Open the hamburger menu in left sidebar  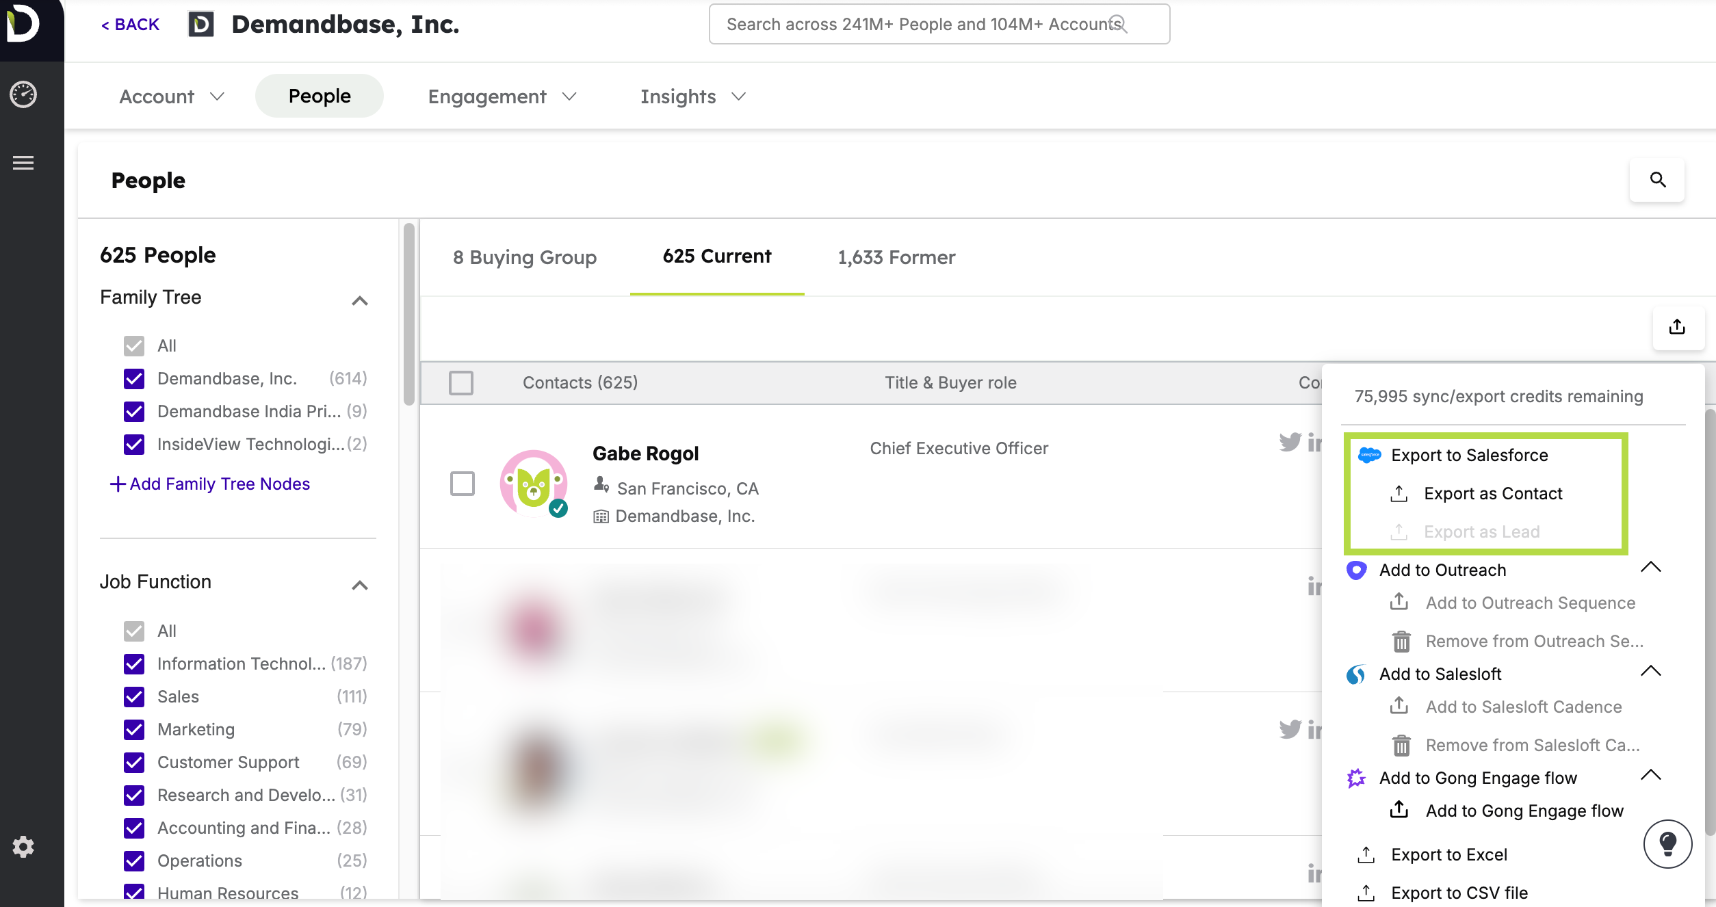click(23, 163)
